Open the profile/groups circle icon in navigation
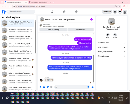 click(76, 12)
